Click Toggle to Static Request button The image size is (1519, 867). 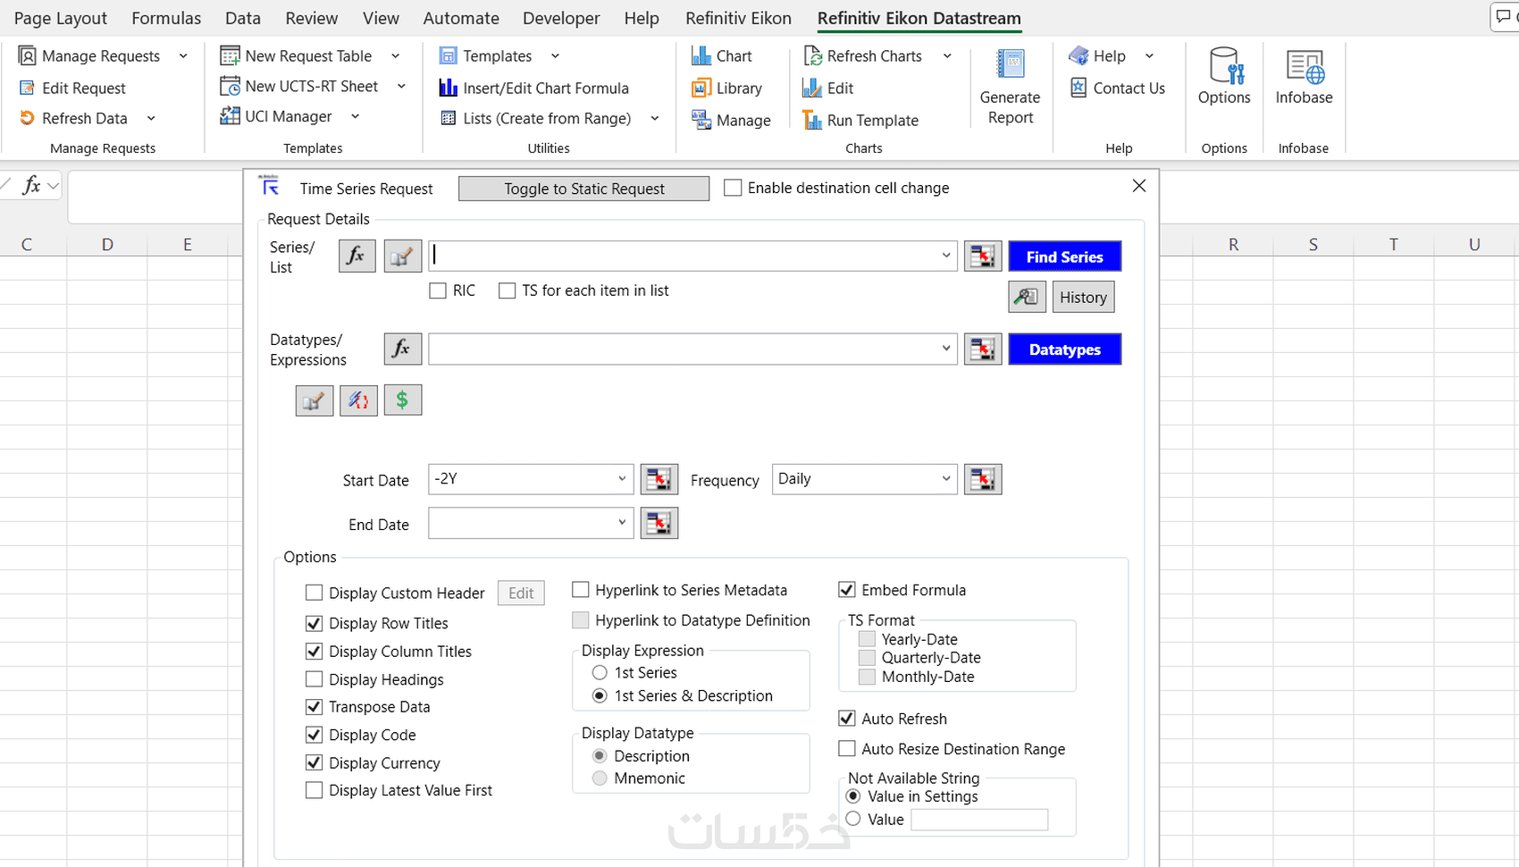tap(584, 189)
